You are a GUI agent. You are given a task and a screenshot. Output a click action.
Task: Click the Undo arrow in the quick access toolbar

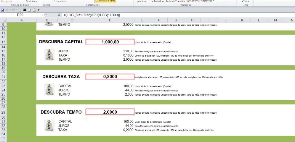tap(7, 10)
